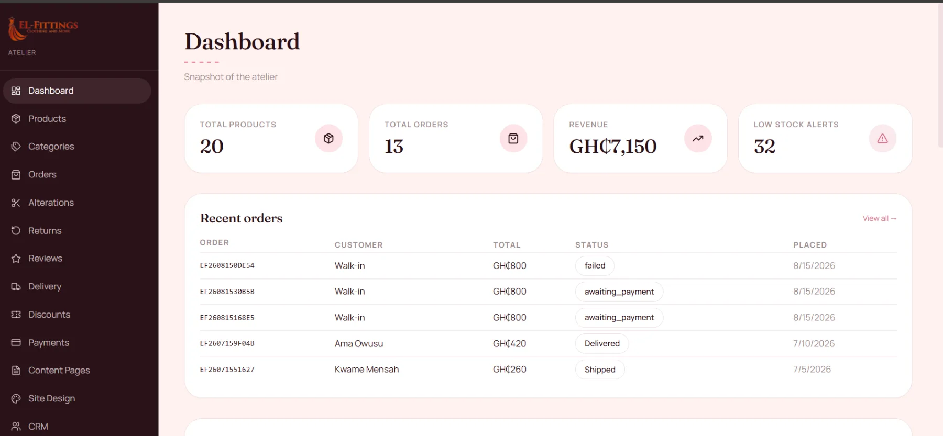Viewport: 943px width, 436px height.
Task: Click customer name Ama Owusu
Action: coord(359,344)
